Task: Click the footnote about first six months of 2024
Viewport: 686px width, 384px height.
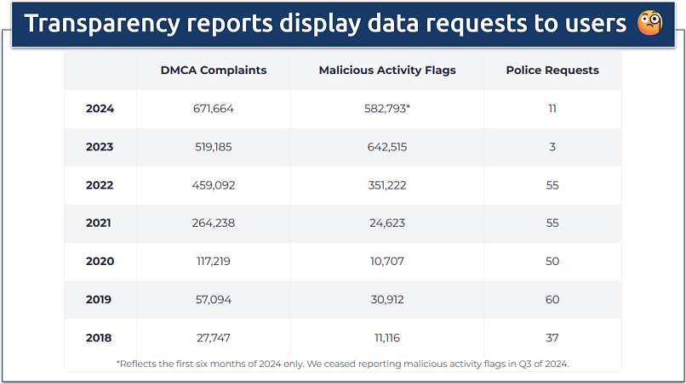Action: coord(342,363)
